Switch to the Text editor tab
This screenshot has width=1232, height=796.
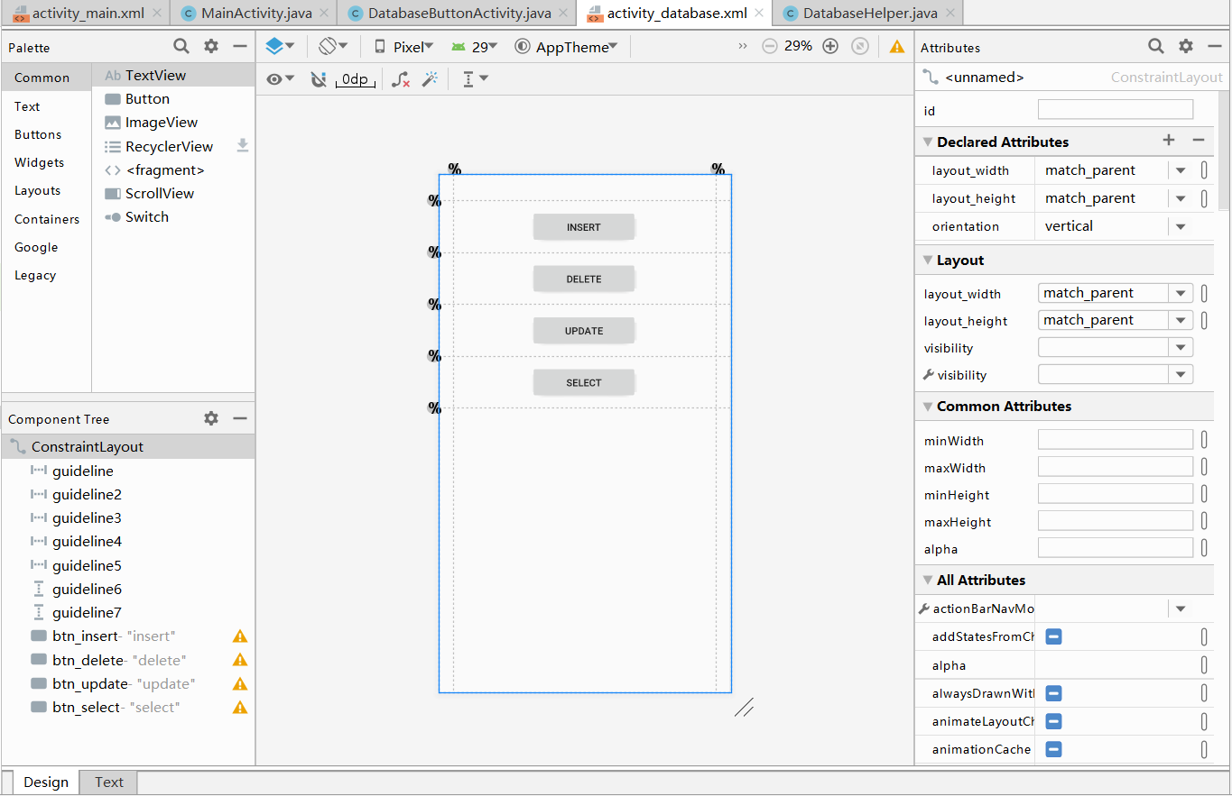109,782
